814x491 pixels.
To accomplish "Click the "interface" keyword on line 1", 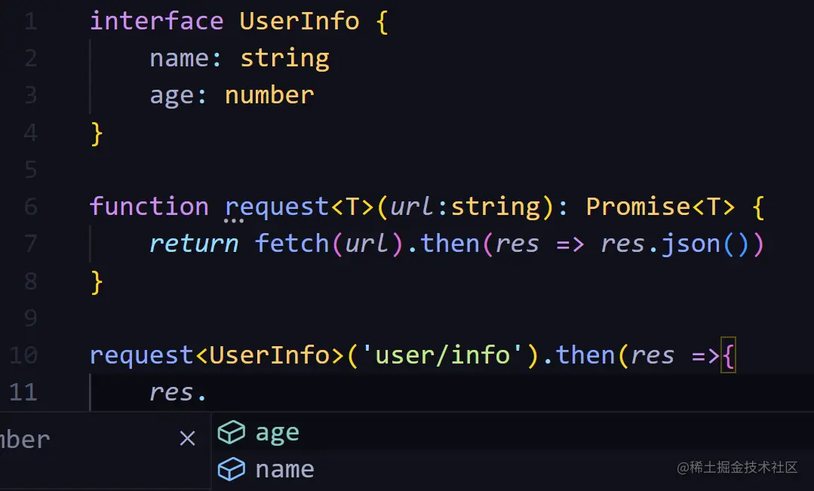I will click(156, 21).
